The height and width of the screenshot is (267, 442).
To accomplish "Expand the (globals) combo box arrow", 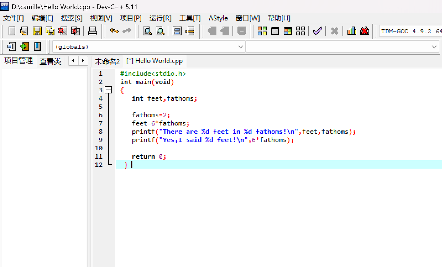I will tap(240, 47).
